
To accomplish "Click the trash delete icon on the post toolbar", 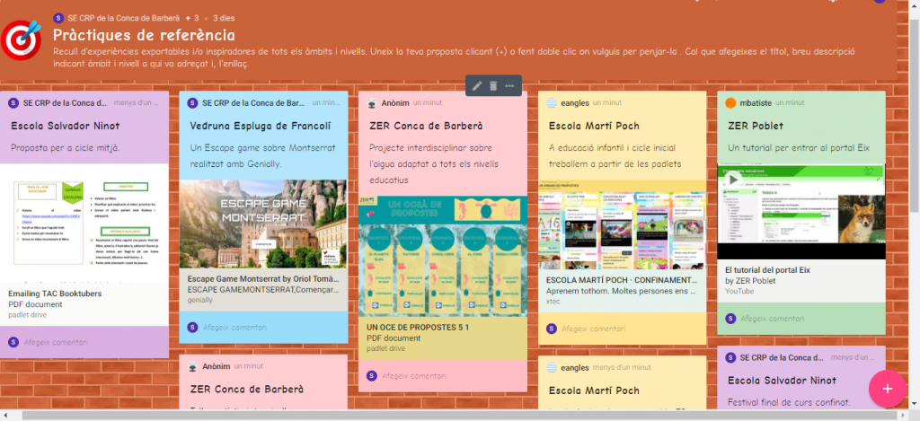I will (493, 85).
